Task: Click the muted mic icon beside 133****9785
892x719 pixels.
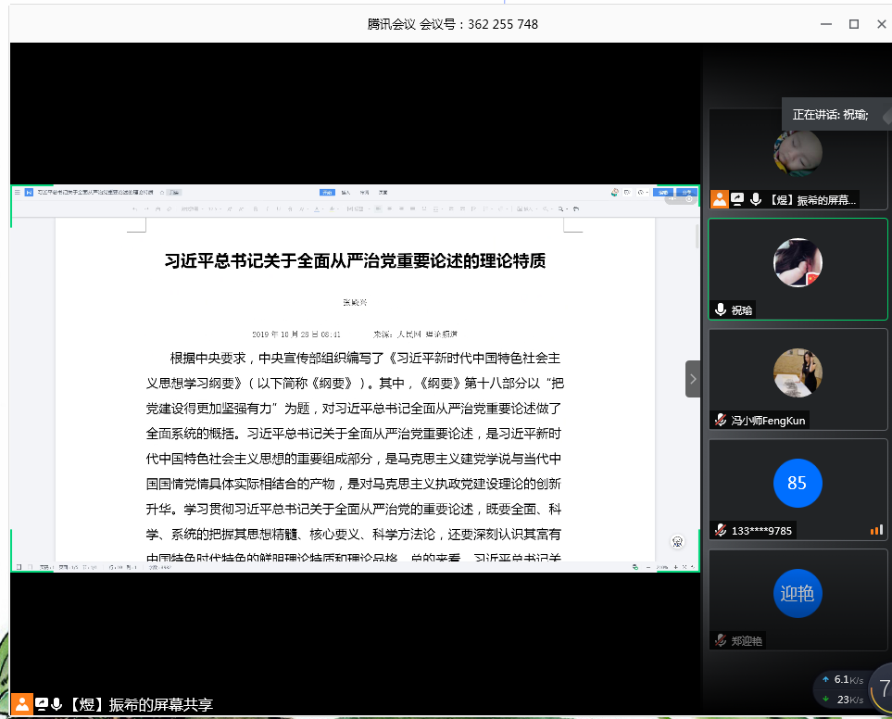Action: [720, 530]
